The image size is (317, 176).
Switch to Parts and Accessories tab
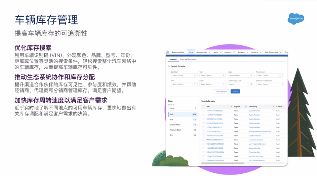pyautogui.click(x=188, y=59)
